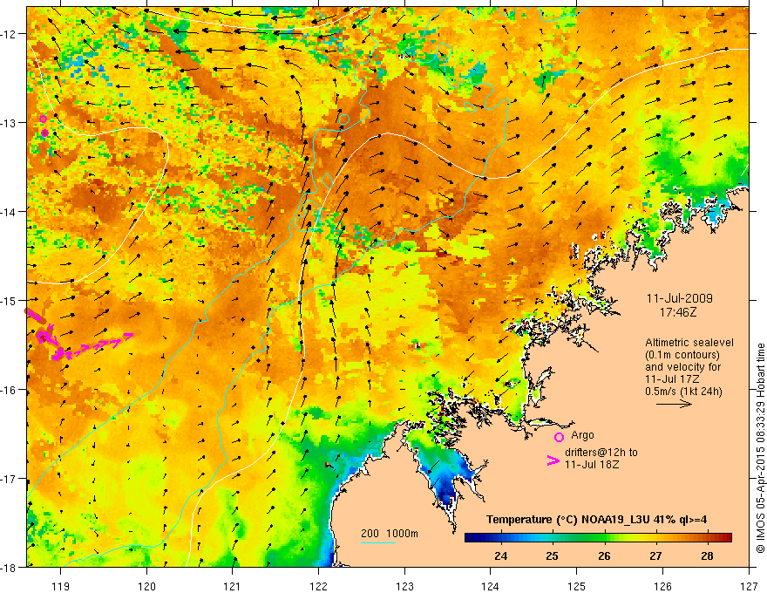This screenshot has height=593, width=767.
Task: Click the '0.5m/s (1kt 24h)' scale text
Action: point(683,392)
